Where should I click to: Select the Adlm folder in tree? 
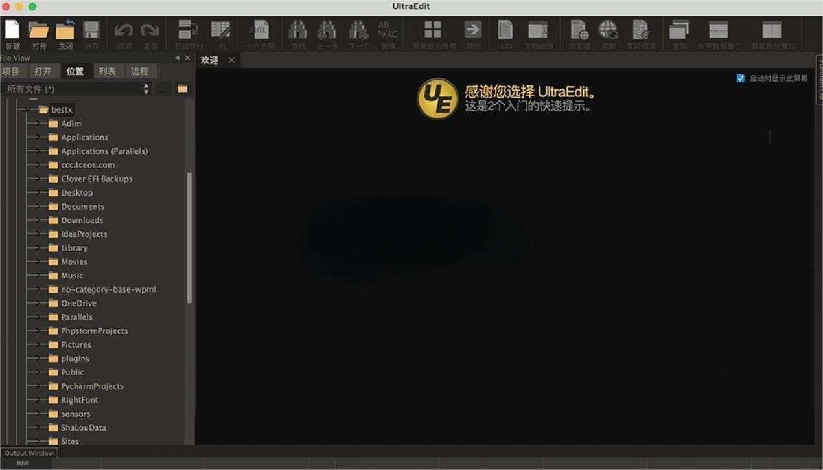(x=71, y=124)
